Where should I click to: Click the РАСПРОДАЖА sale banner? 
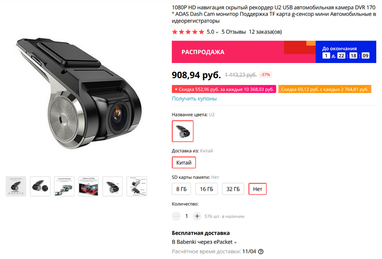244,52
